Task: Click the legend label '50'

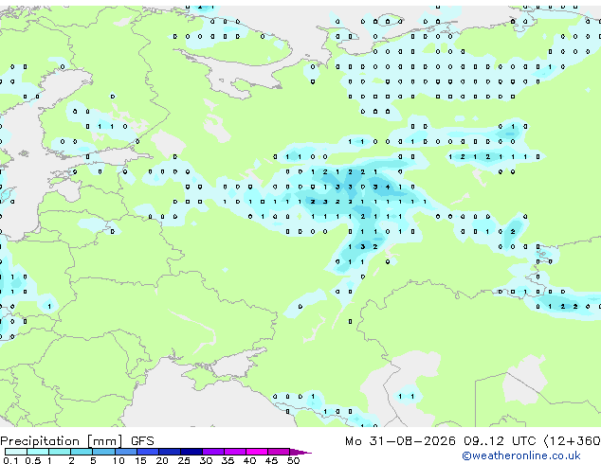Action: (294, 460)
